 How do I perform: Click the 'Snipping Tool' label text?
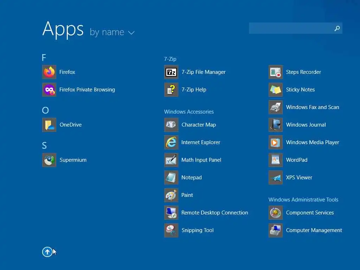point(198,230)
